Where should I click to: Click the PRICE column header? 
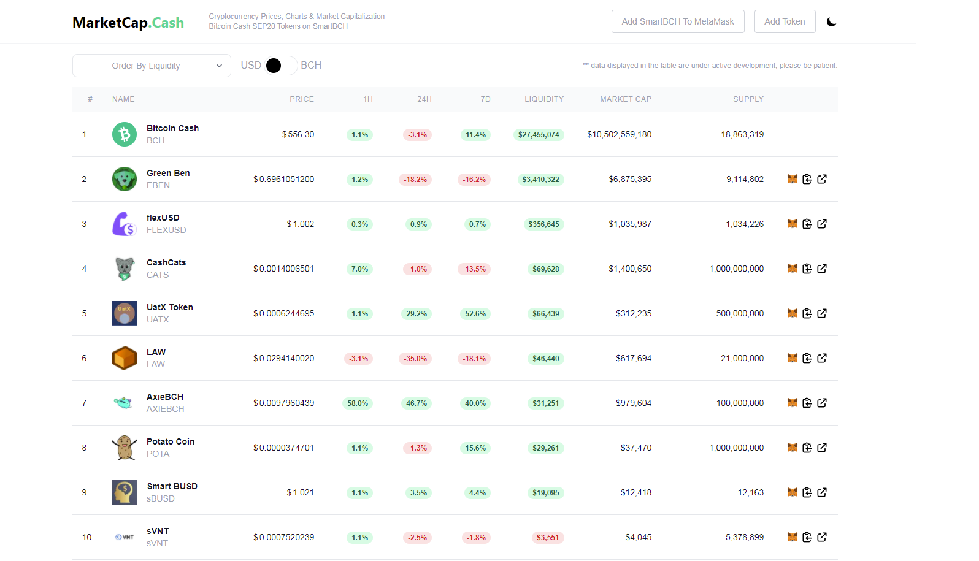302,99
